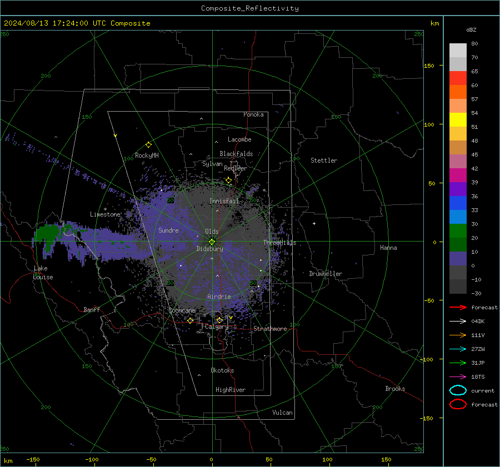The height and width of the screenshot is (467, 500).
Task: Click the yellow diamond marker below Cochrane
Action: click(190, 320)
